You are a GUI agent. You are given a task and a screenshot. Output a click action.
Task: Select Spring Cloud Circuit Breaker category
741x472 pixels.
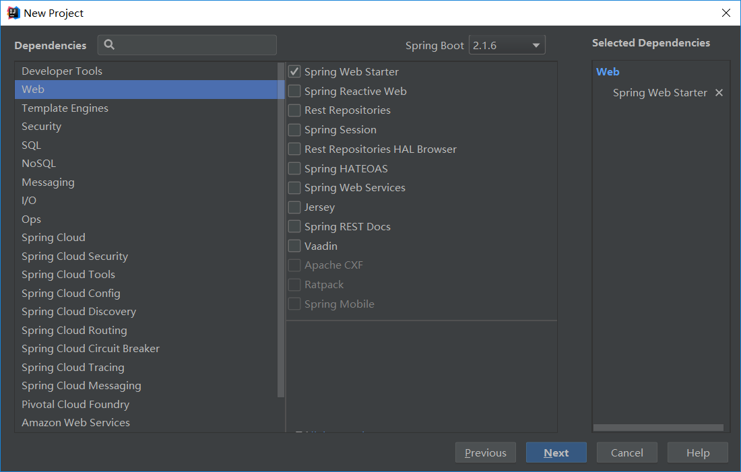(x=146, y=349)
